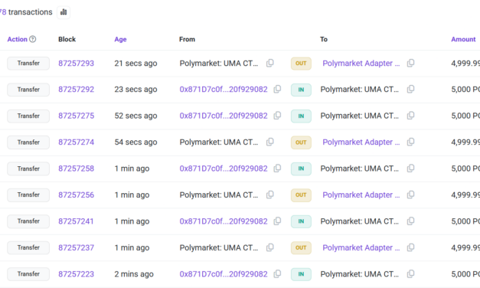
Task: Copy To address in block 87257274 row
Action: click(410, 142)
